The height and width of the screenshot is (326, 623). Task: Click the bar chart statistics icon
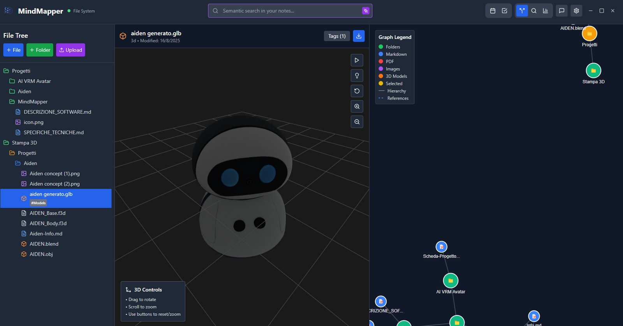(x=546, y=11)
